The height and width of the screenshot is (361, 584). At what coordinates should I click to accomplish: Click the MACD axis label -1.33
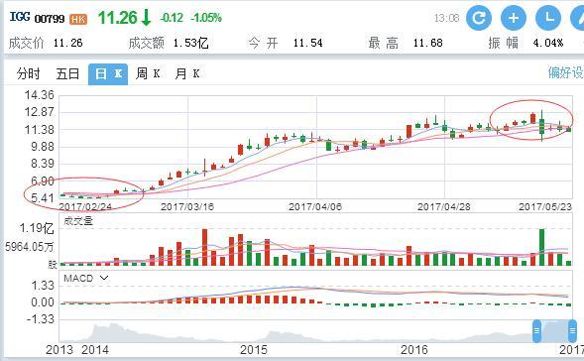[41, 319]
